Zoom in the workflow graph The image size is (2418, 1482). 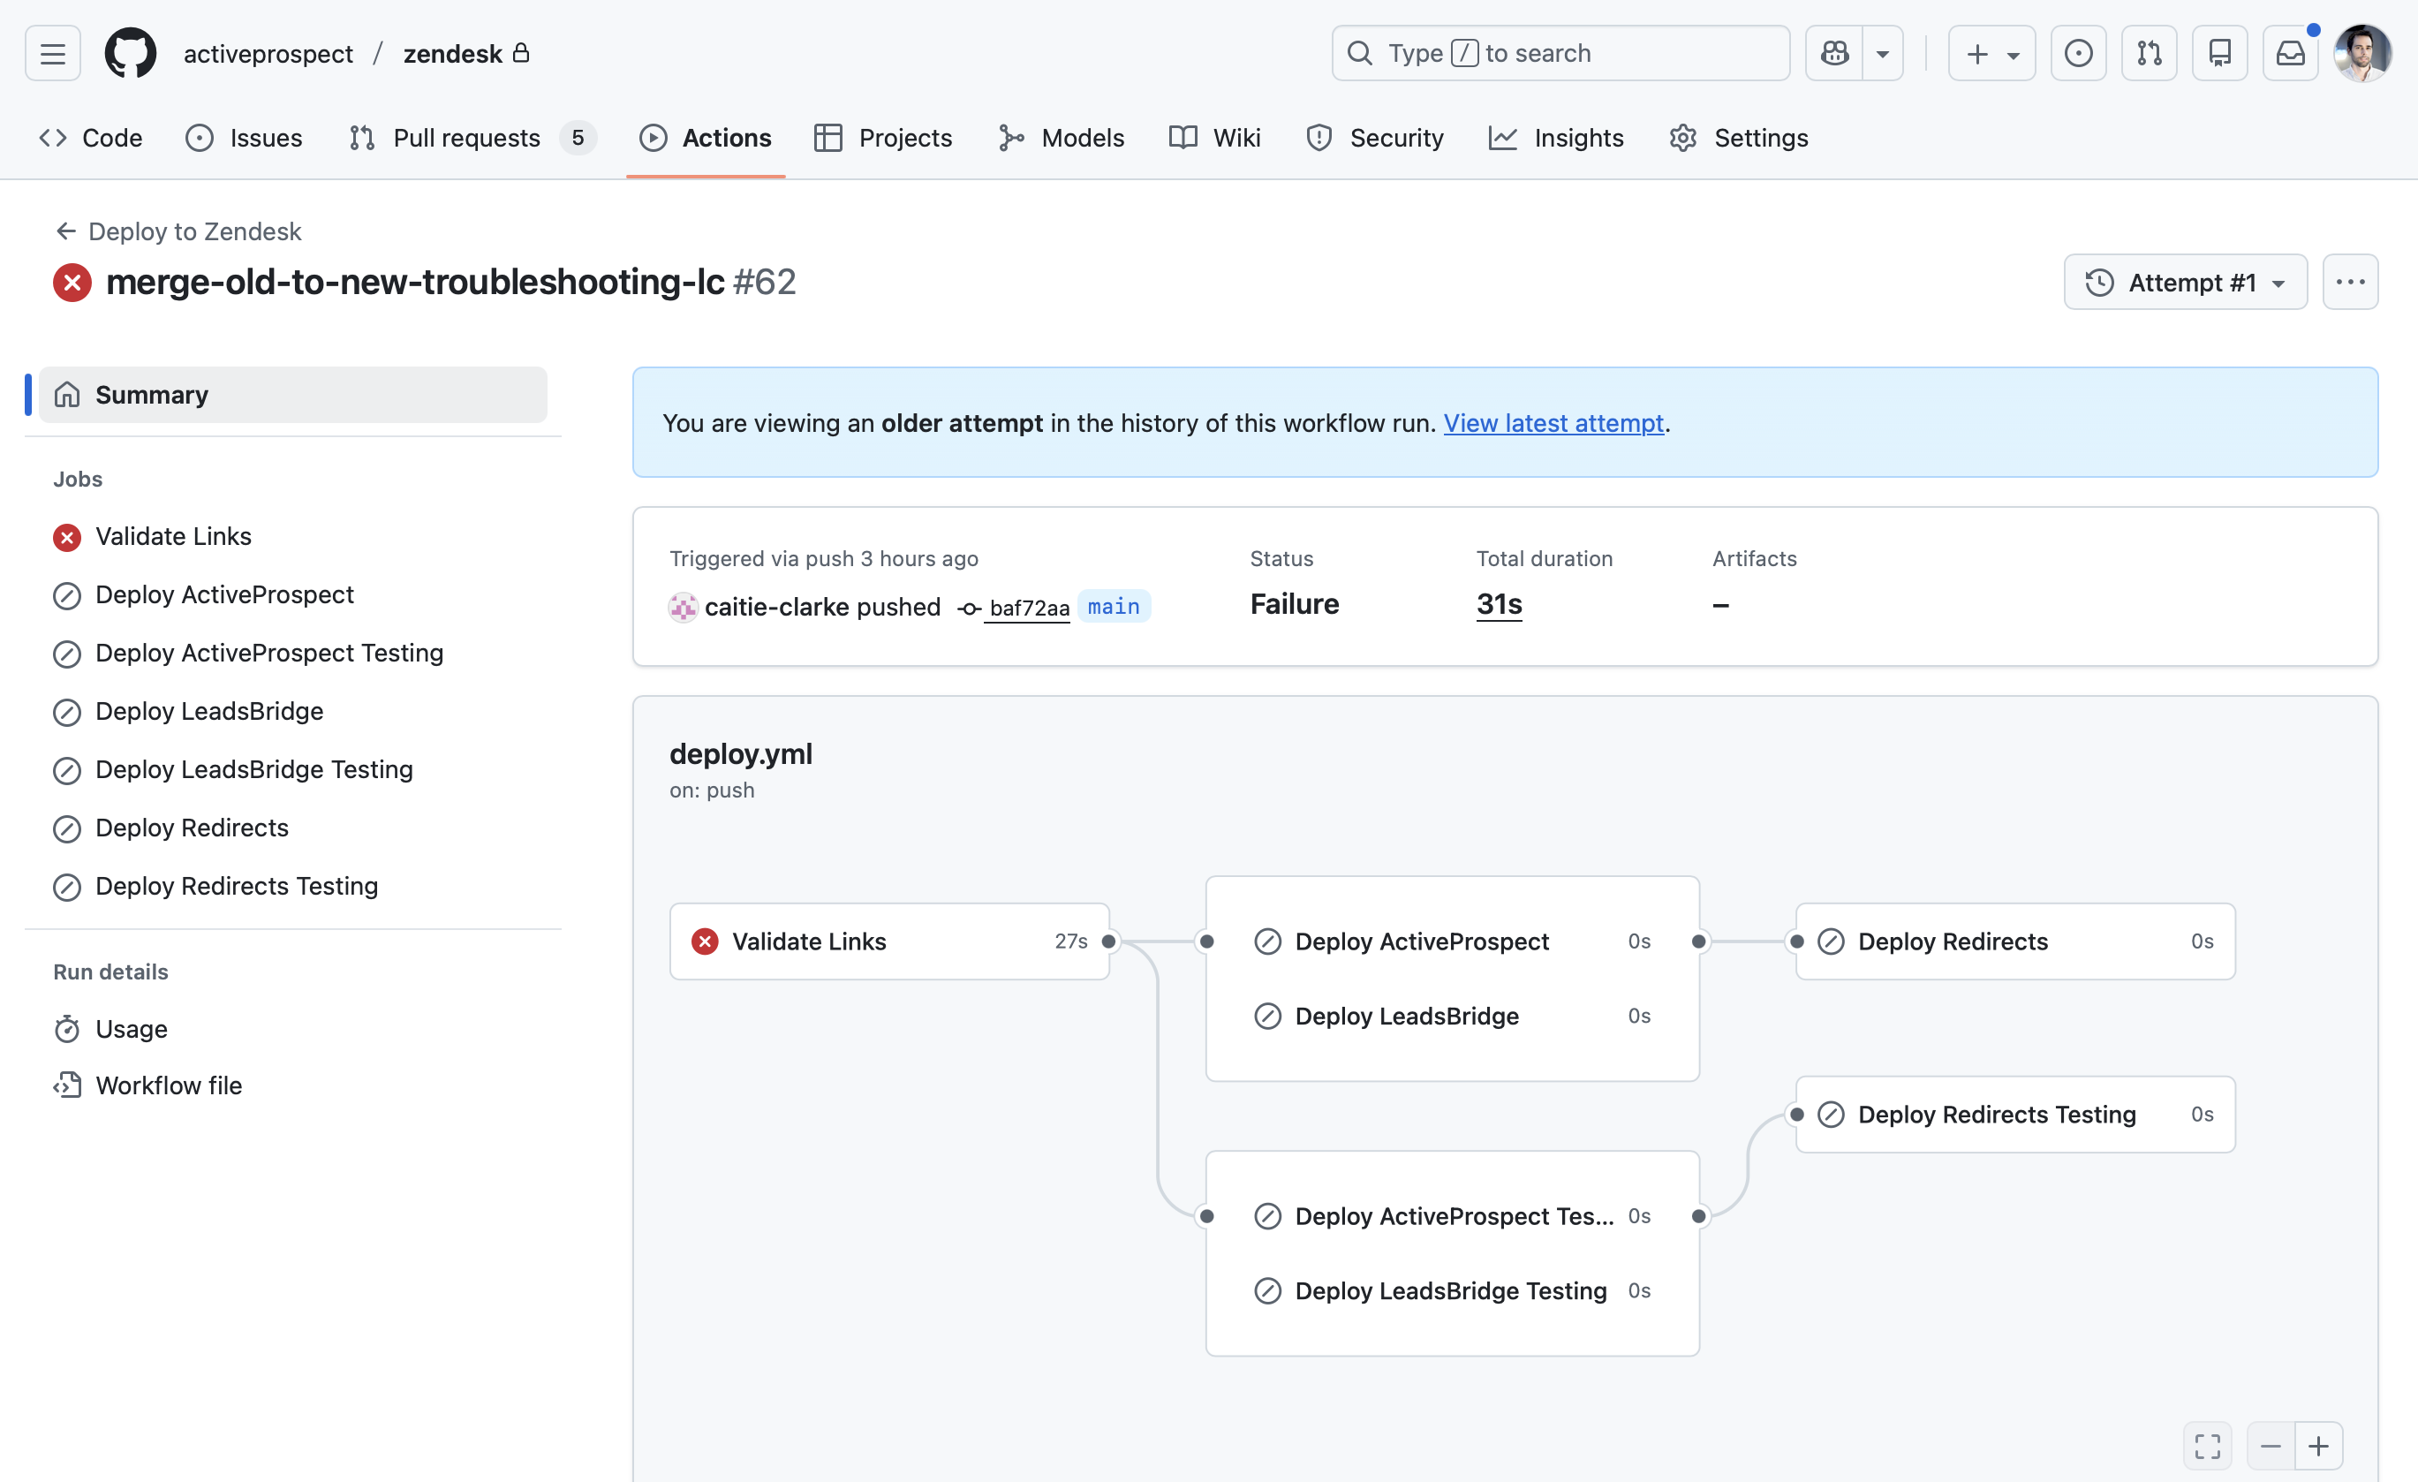tap(2318, 1445)
